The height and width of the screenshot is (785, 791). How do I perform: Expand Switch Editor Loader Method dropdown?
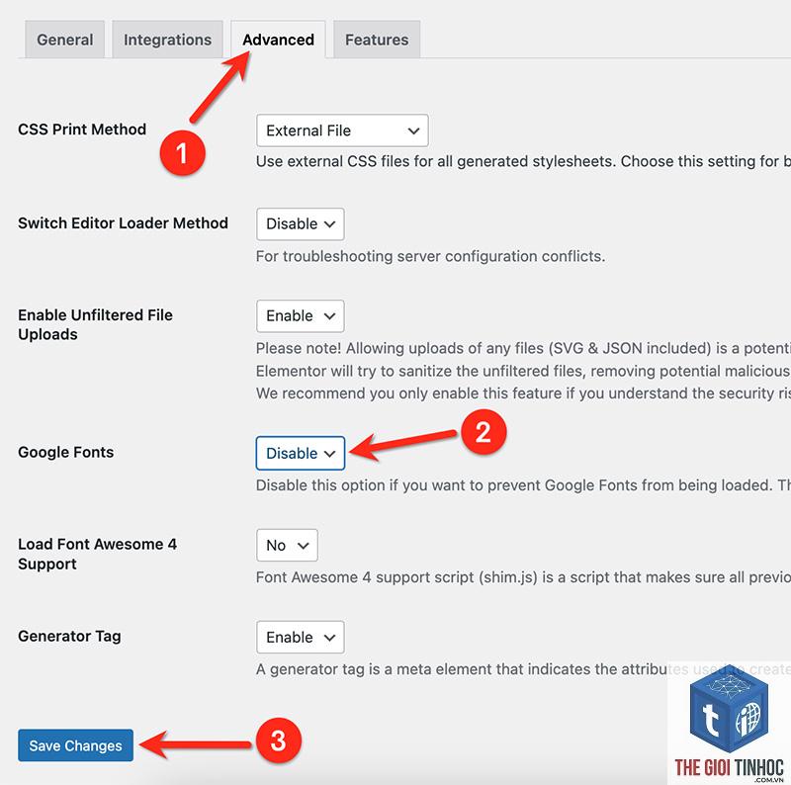click(301, 224)
